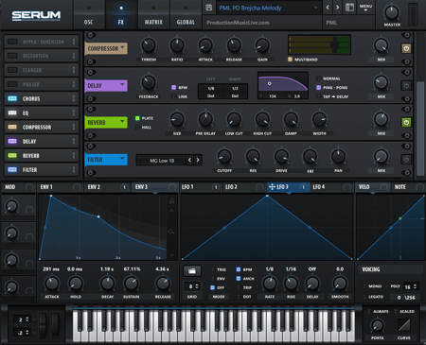Toggle the Chorus effect in the FX list
426x345 pixels.
[12, 98]
